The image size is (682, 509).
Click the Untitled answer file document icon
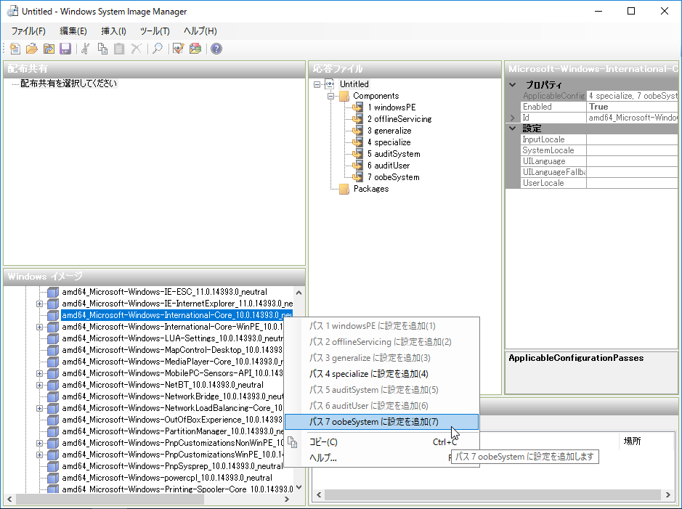(330, 84)
